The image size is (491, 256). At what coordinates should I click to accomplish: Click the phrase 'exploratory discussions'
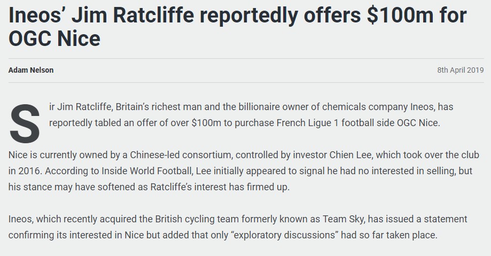(x=284, y=235)
